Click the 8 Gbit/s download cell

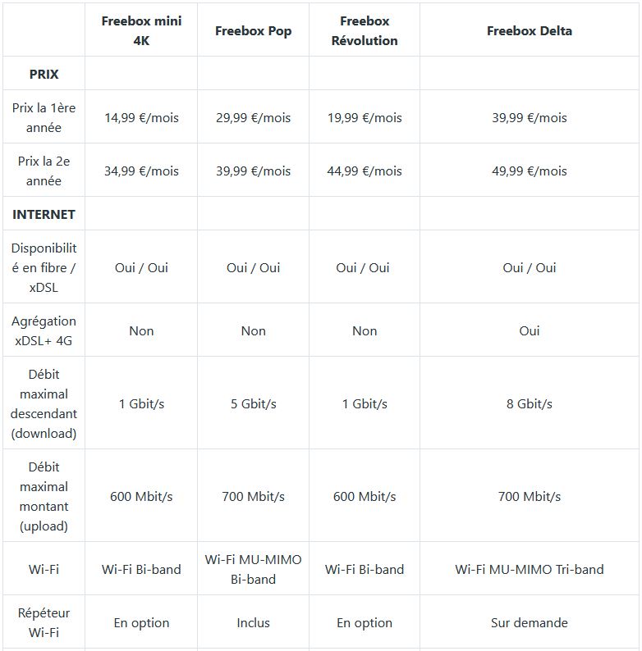(x=529, y=403)
